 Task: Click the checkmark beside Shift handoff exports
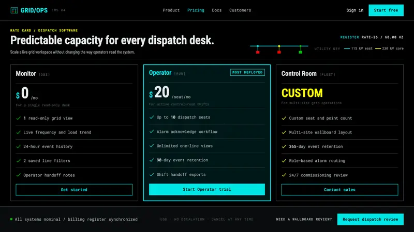pos(152,174)
